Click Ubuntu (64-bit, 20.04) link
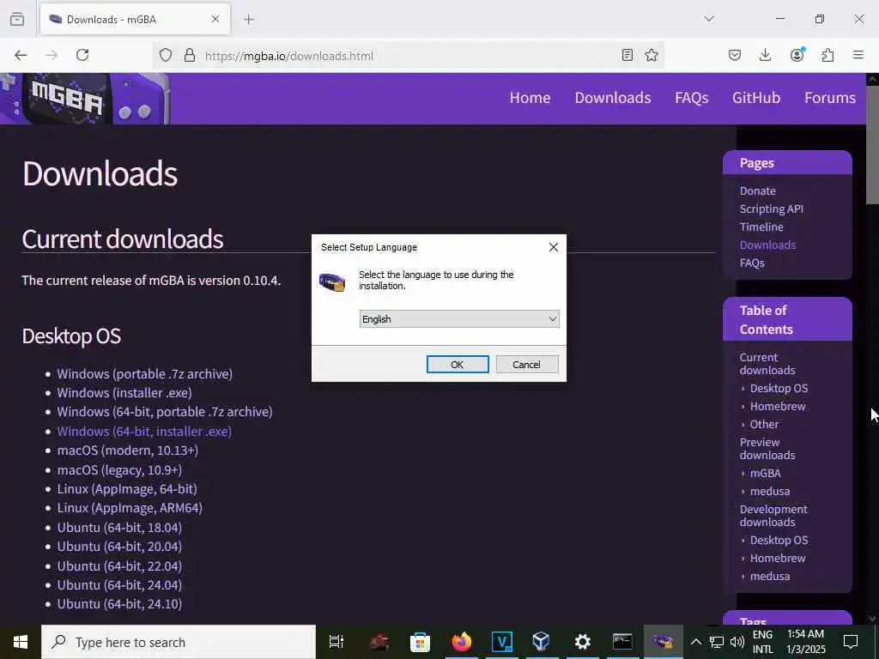The image size is (879, 659). [x=119, y=547]
